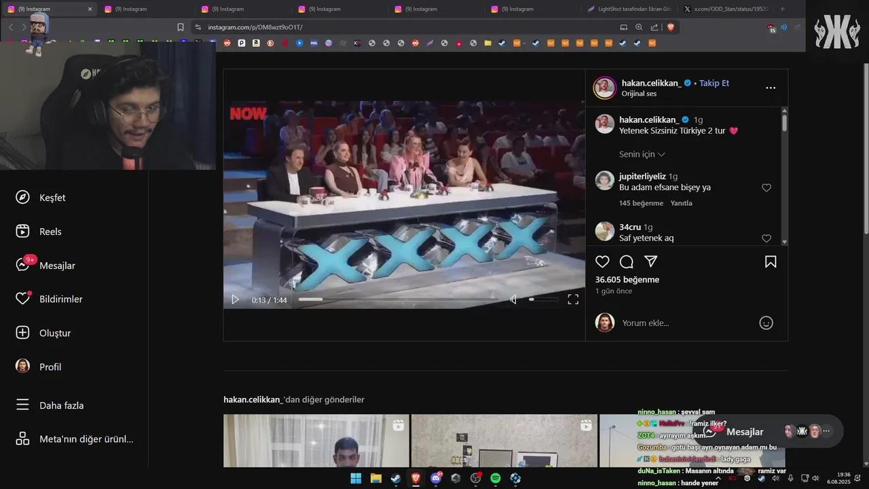869x489 pixels.
Task: Open the second thumbnail in diğer gönderiler
Action: pyautogui.click(x=504, y=441)
